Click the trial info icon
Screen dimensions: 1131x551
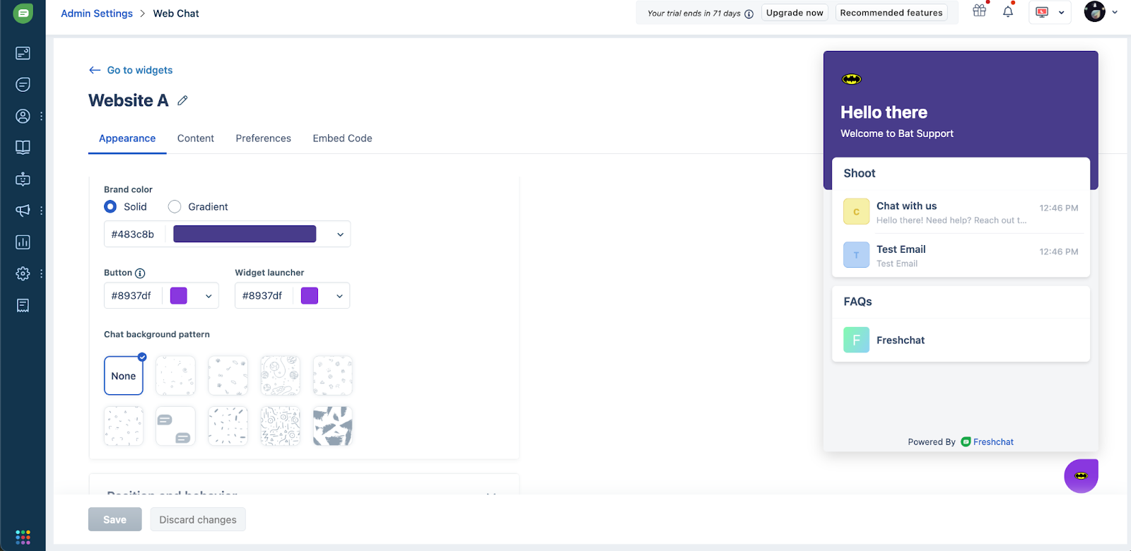[x=749, y=13]
